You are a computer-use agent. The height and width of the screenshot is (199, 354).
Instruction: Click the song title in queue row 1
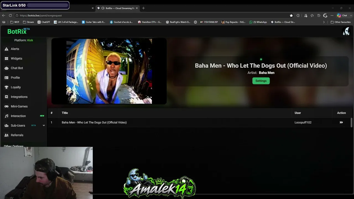point(94,122)
